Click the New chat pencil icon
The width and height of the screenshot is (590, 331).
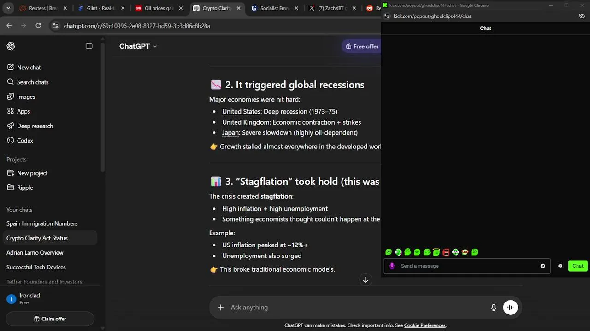click(x=10, y=67)
